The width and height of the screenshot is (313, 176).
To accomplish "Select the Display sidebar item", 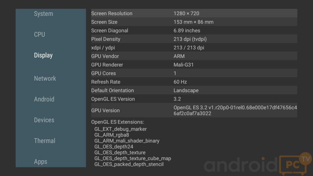I will pos(43,55).
